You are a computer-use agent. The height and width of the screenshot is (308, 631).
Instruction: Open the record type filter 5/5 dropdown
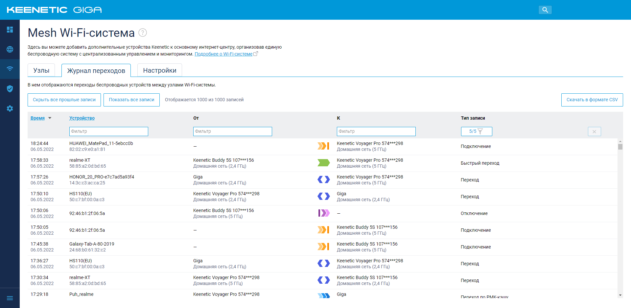click(476, 131)
